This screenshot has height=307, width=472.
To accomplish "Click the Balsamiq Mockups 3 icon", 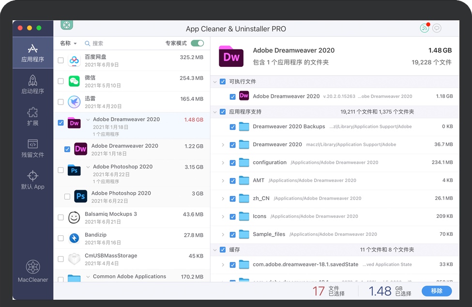I will tap(74, 217).
